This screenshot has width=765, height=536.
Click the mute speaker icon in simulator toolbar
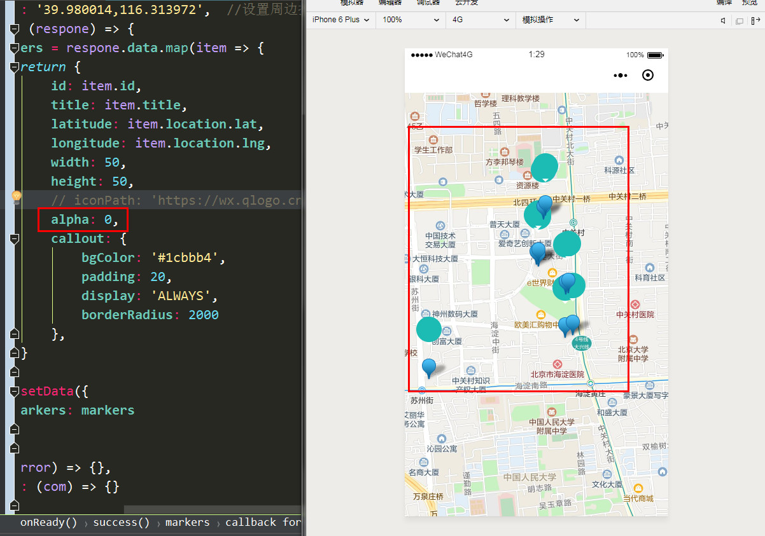pos(724,20)
